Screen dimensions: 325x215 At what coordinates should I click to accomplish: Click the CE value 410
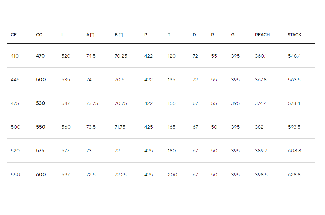point(15,56)
